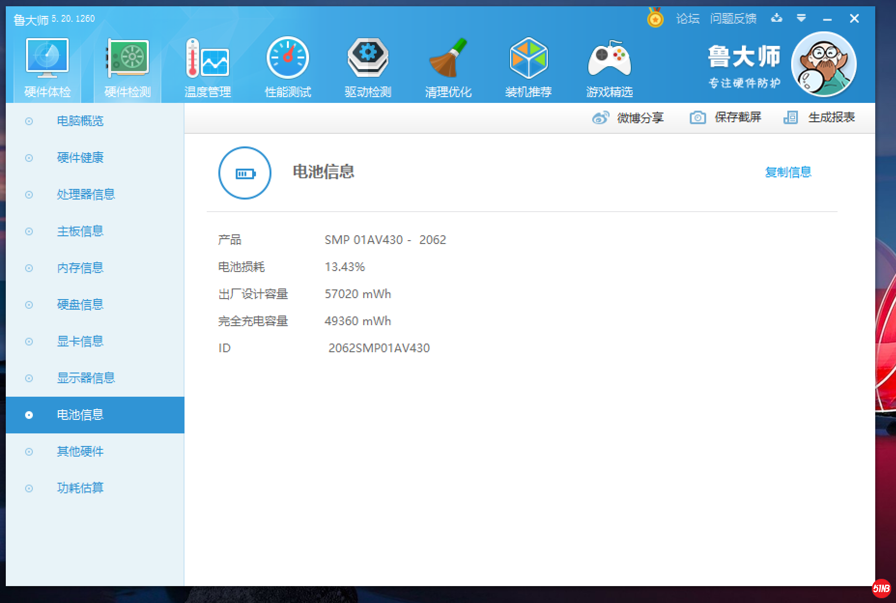Click the gold medal icon in title bar
Image resolution: width=896 pixels, height=603 pixels.
pos(655,18)
